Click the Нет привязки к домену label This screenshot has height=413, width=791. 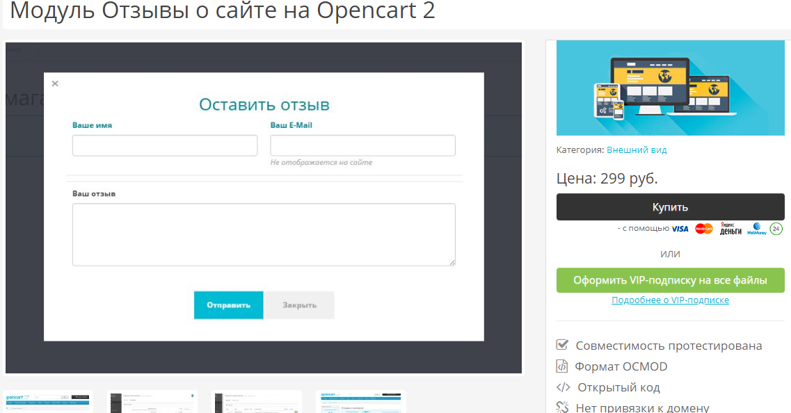pyautogui.click(x=643, y=407)
